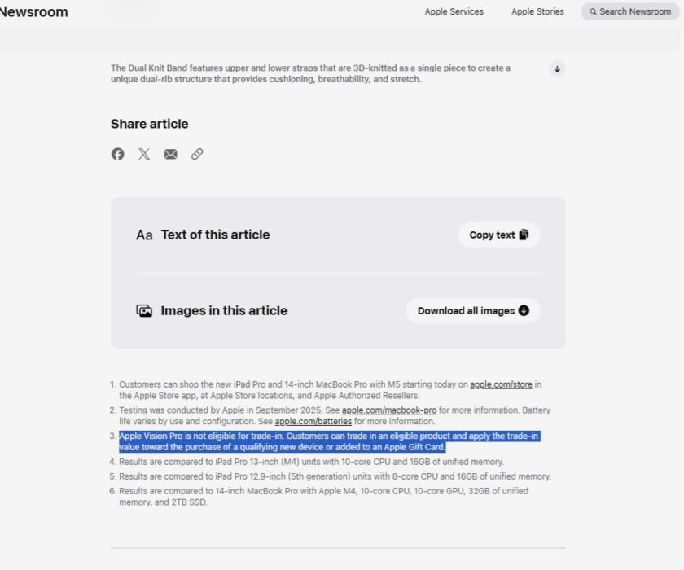This screenshot has height=570, width=684.
Task: Click the photo icon beside Images in this article
Action: click(x=144, y=310)
